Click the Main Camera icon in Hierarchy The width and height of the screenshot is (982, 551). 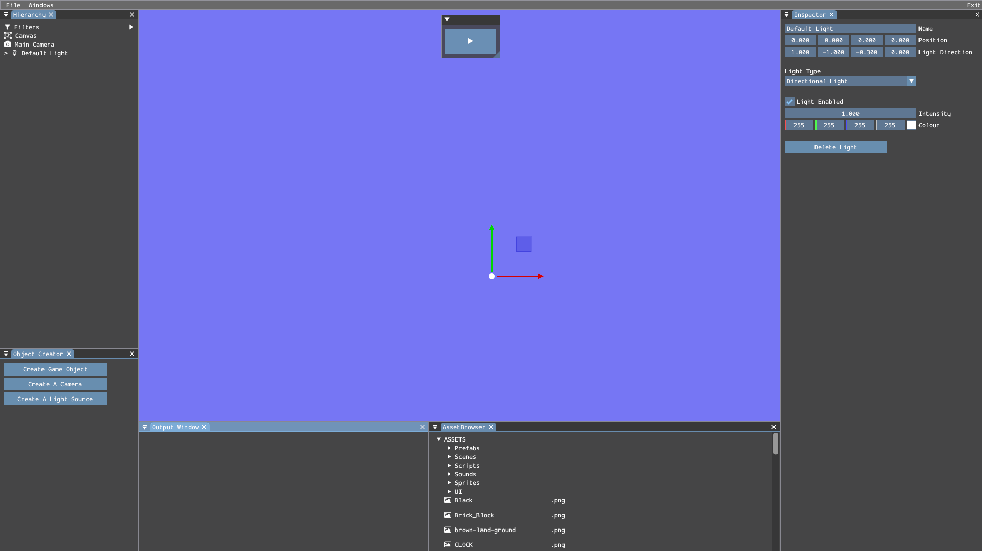tap(8, 44)
